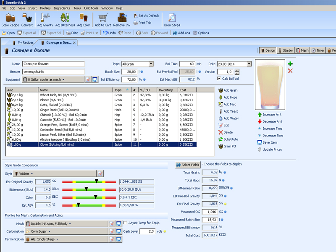Click Add Yeast
The height and width of the screenshot is (252, 336).
point(228,111)
